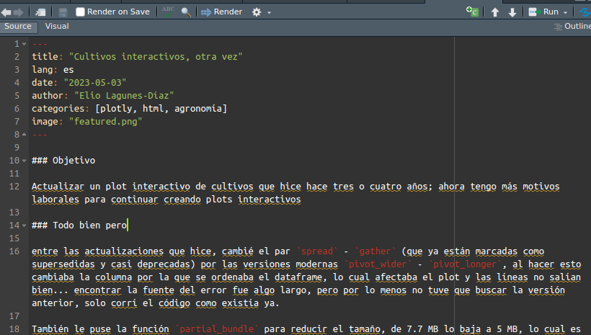The height and width of the screenshot is (335, 591).
Task: Click the inline code `spread`
Action: (317, 251)
